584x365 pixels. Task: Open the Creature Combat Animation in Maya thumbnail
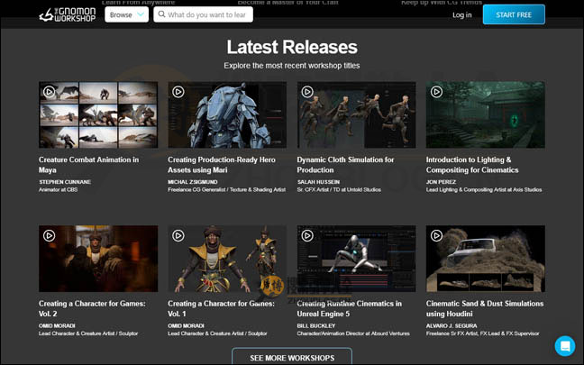point(98,114)
